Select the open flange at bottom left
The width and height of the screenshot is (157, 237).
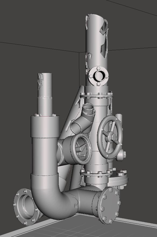coord(26,206)
